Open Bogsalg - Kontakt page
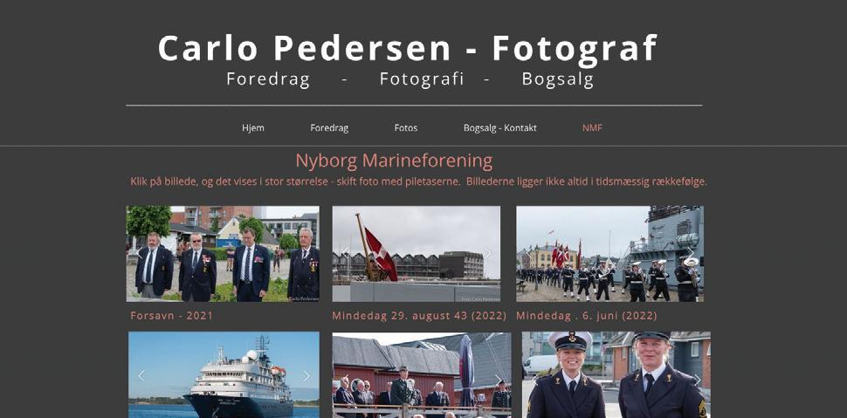Image resolution: width=847 pixels, height=418 pixels. pyautogui.click(x=499, y=128)
